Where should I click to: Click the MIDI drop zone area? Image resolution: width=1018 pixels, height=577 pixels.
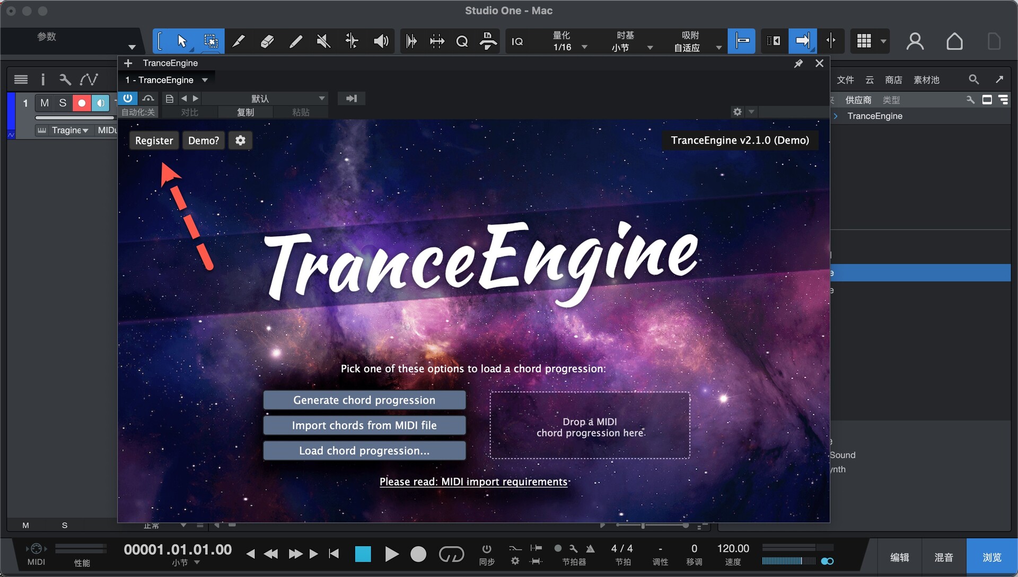tap(590, 425)
